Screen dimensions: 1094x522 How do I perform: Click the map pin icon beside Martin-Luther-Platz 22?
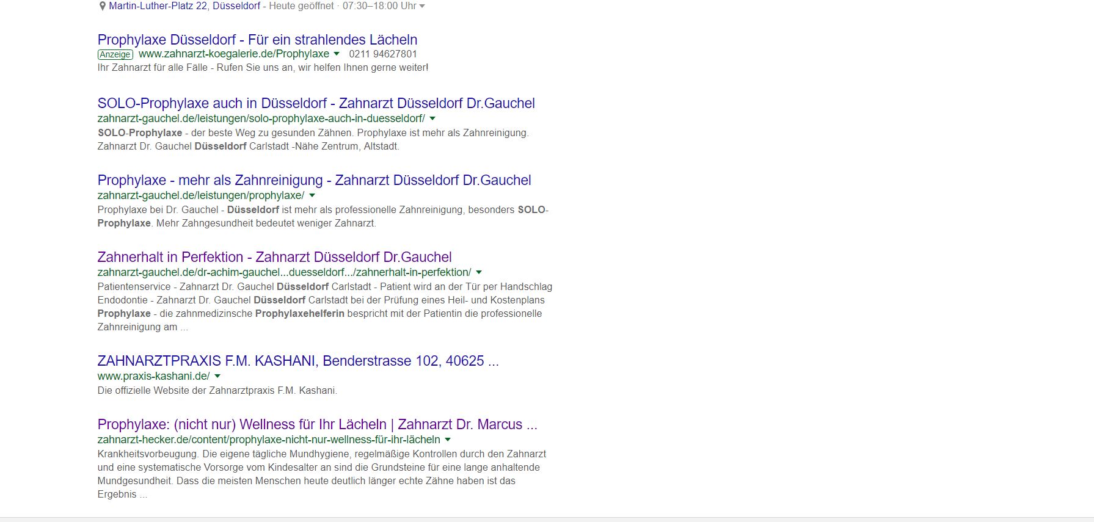pyautogui.click(x=102, y=6)
